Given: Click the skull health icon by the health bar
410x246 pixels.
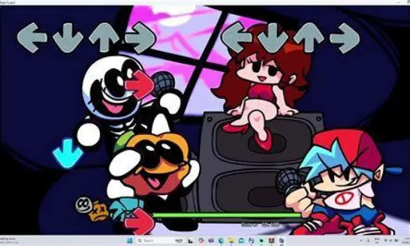Looking at the screenshot, I should (x=83, y=204).
